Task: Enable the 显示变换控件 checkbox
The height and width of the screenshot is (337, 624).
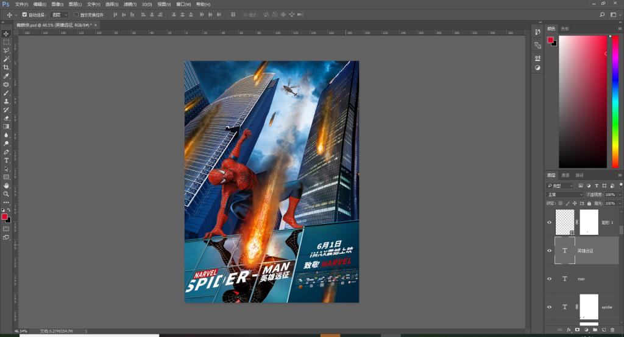Action: pyautogui.click(x=76, y=14)
